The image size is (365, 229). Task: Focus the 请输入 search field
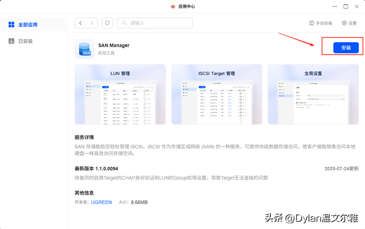coord(155,23)
